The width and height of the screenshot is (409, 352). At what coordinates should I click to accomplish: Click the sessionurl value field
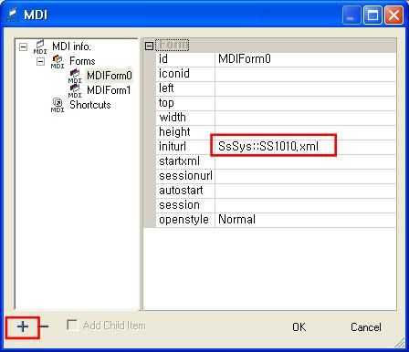pyautogui.click(x=306, y=176)
